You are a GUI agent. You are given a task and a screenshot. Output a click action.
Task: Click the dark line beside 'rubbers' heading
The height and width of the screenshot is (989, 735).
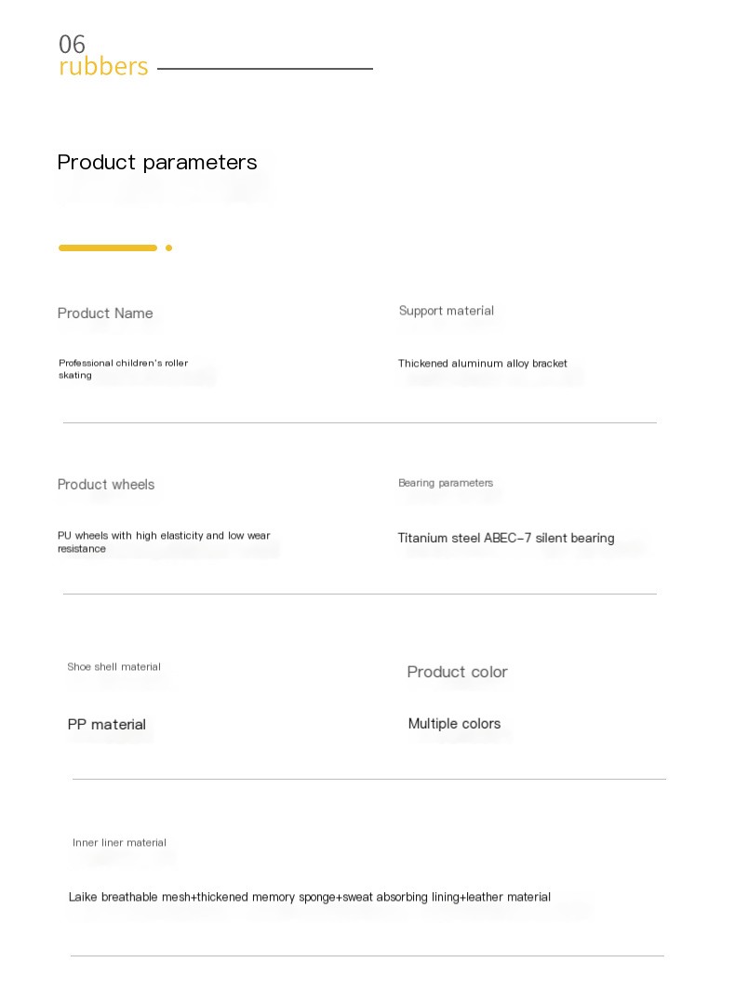pyautogui.click(x=265, y=69)
